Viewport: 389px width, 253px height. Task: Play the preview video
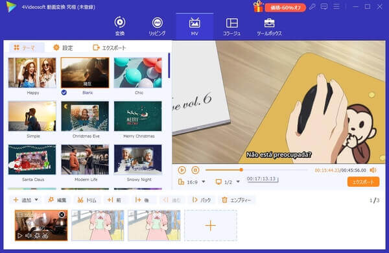pyautogui.click(x=182, y=170)
